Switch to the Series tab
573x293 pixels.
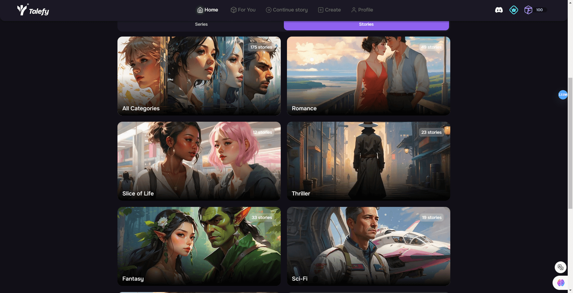201,24
